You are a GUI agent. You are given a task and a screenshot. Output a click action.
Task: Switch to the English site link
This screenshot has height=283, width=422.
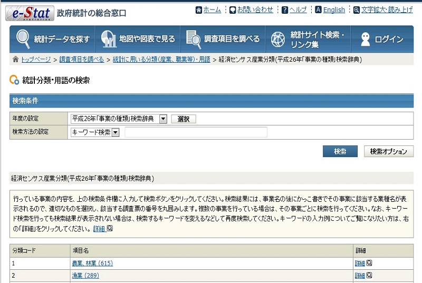pyautogui.click(x=334, y=10)
